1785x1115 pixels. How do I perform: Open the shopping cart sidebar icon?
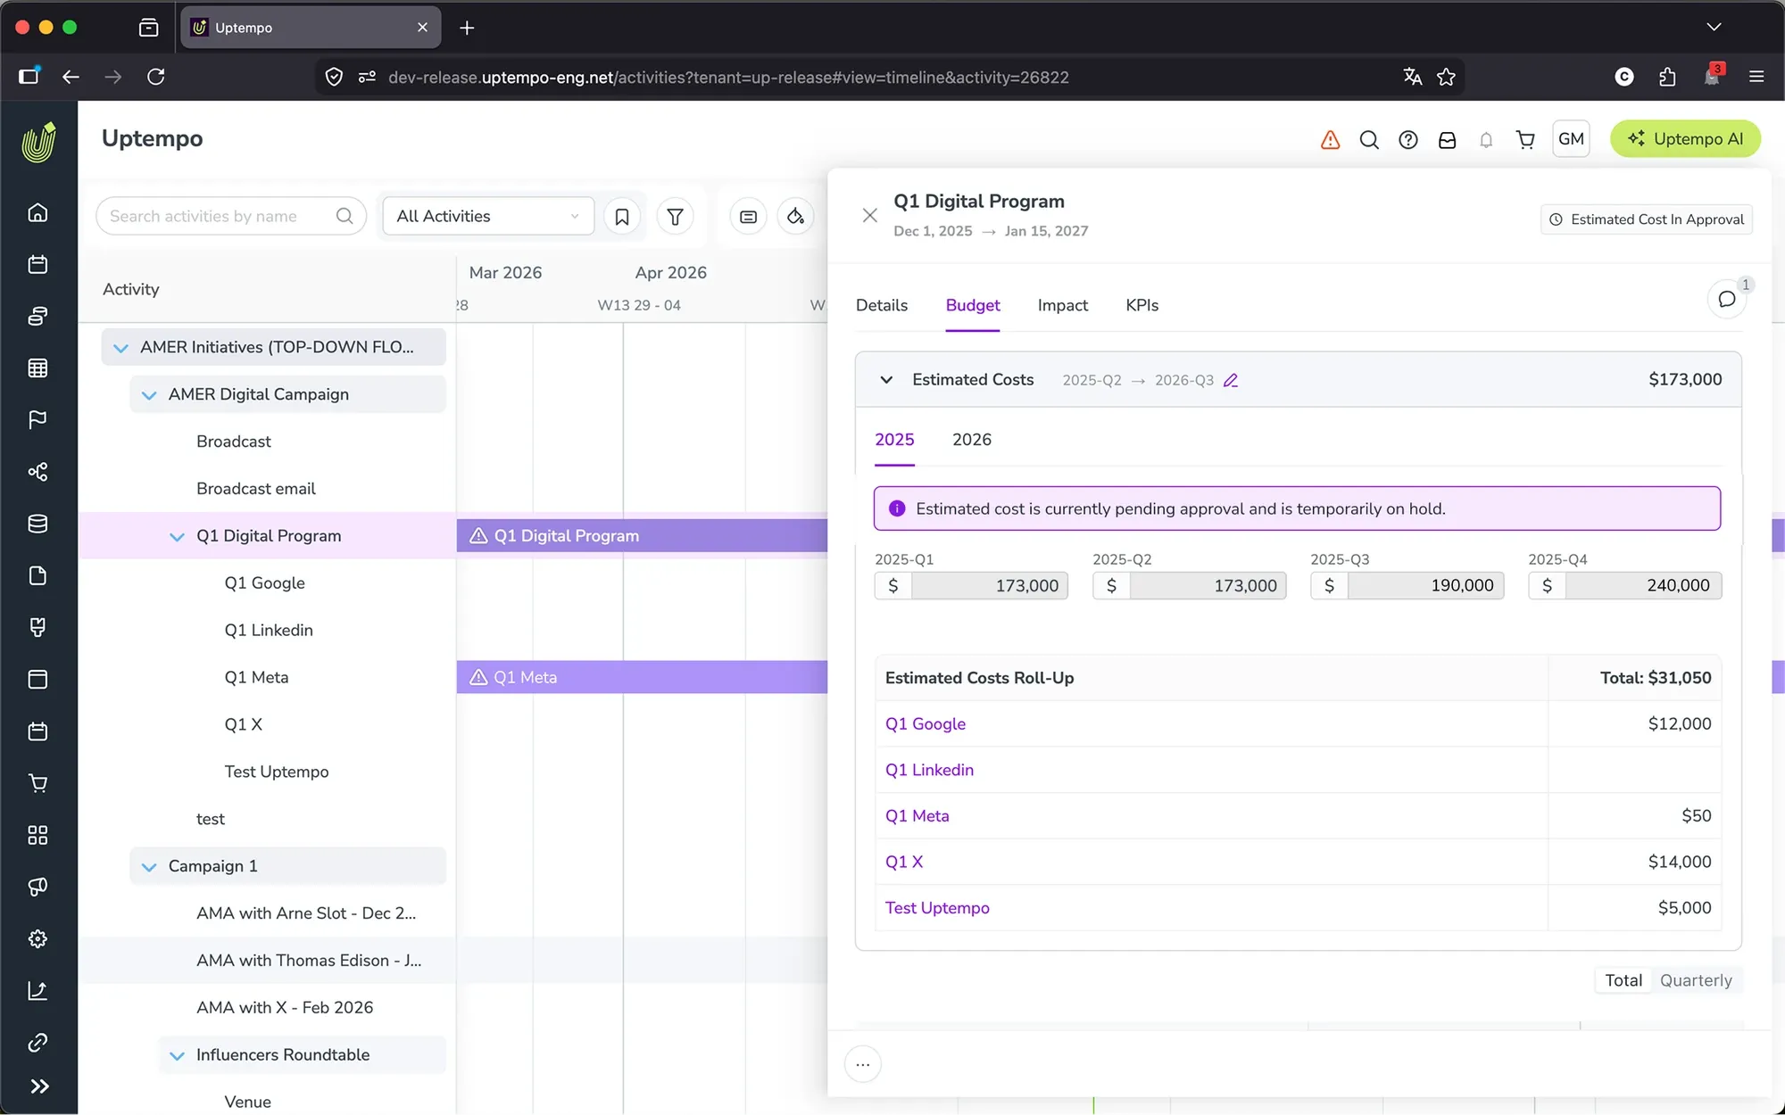[x=37, y=783]
